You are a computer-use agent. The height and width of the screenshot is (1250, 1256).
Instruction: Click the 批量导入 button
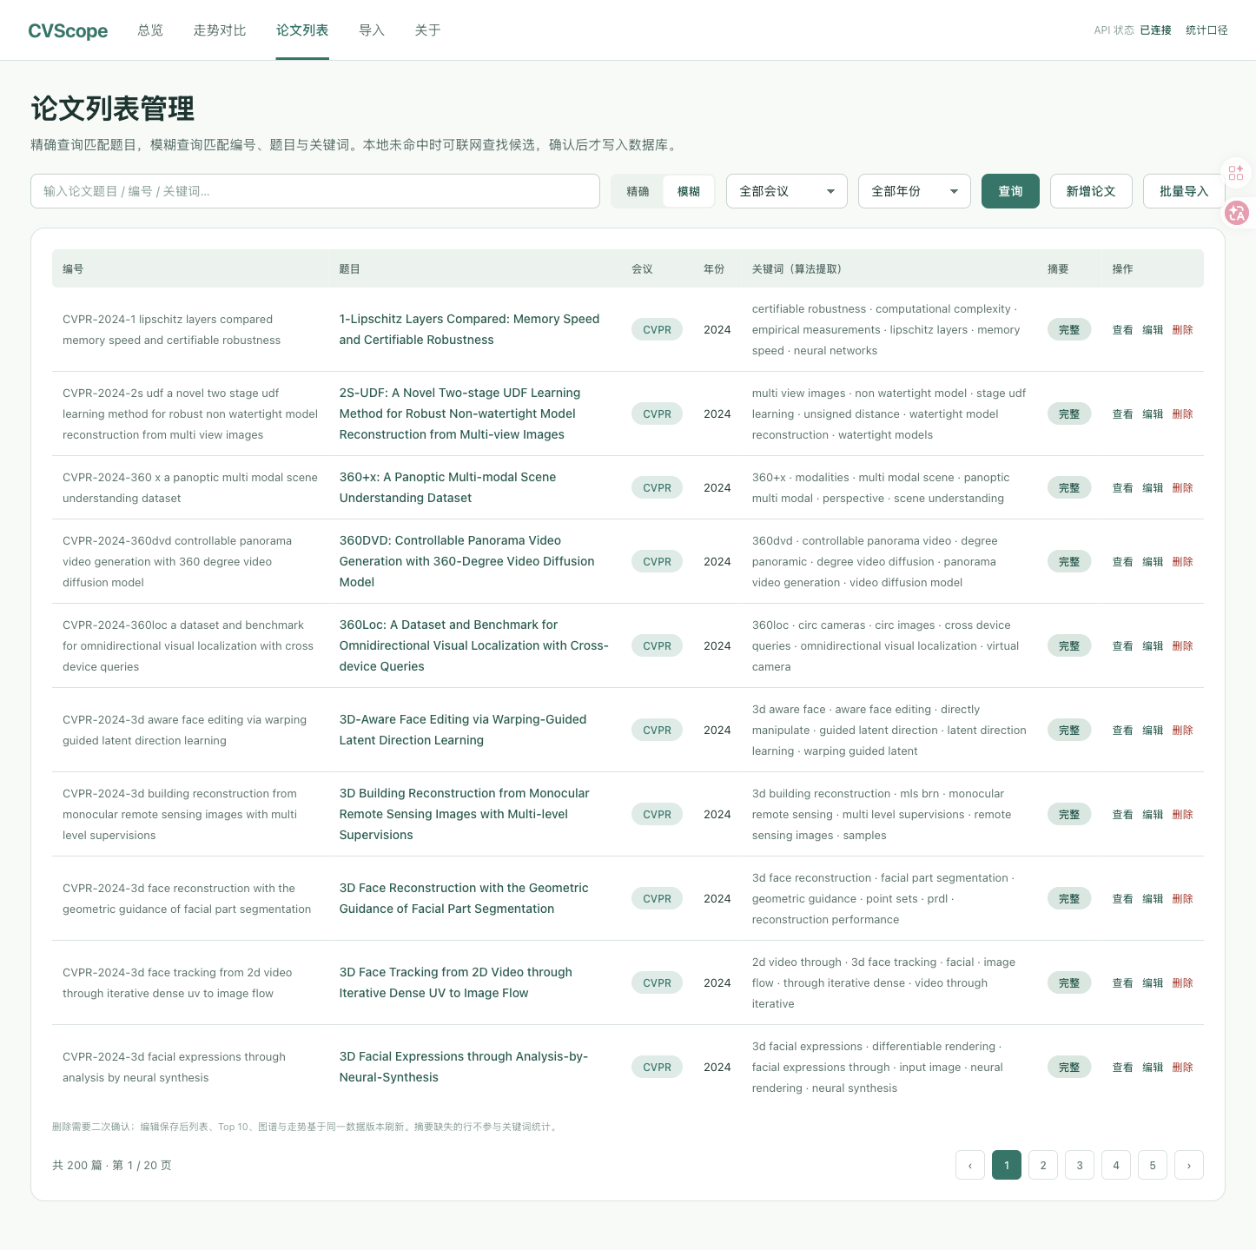point(1184,191)
